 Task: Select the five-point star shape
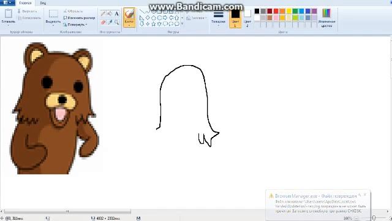[154, 24]
